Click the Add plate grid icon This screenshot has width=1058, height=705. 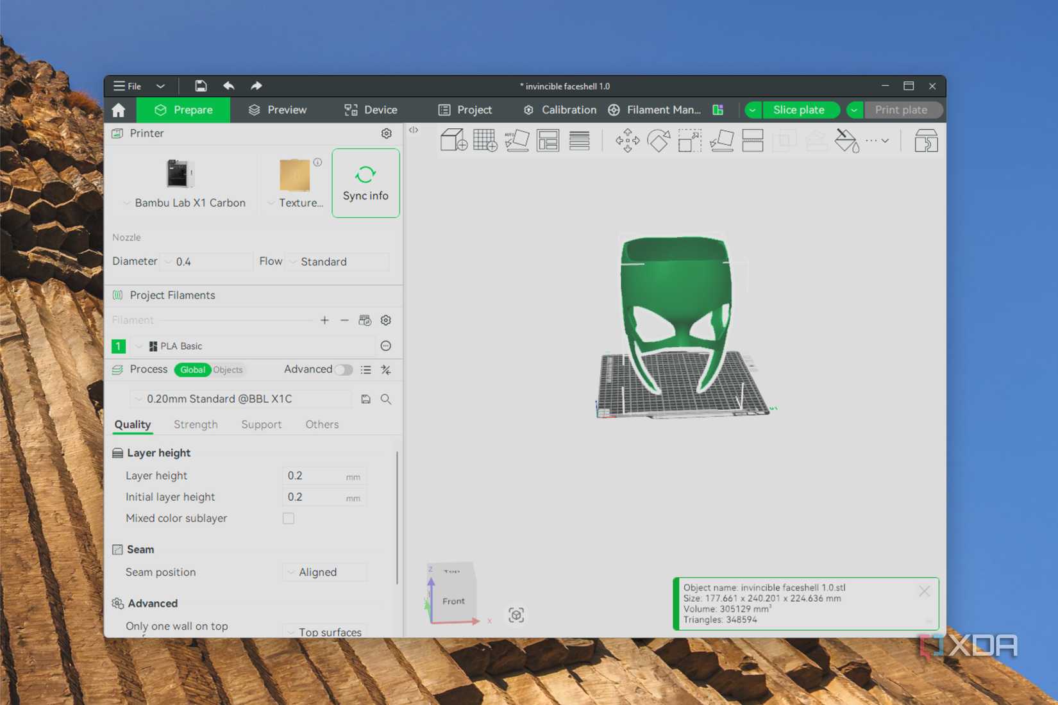[485, 140]
